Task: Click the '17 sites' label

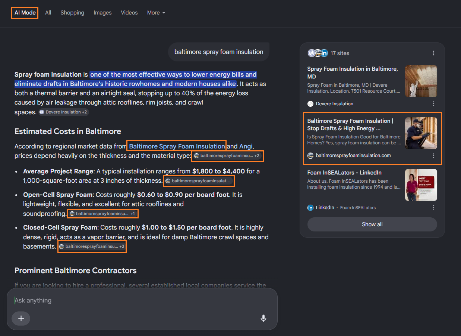Action: tap(340, 53)
